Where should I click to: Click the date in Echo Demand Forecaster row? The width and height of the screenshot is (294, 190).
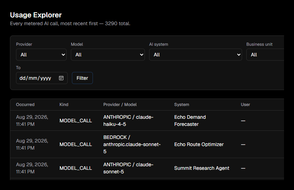click(32, 121)
